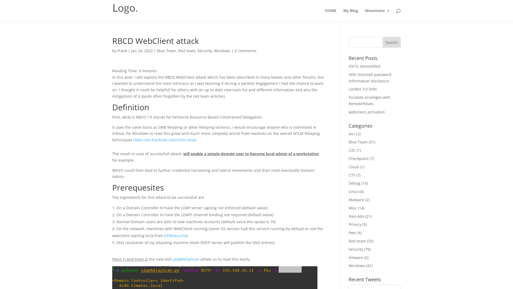Image resolution: width=513 pixels, height=289 pixels.
Task: Open Escalate privileges with RemotePotato post
Action: point(370,101)
